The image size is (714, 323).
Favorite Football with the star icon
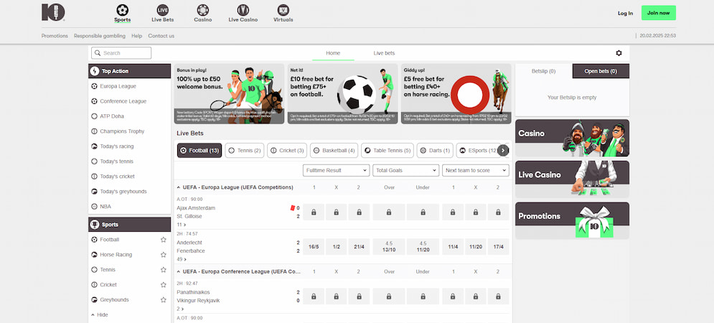163,240
